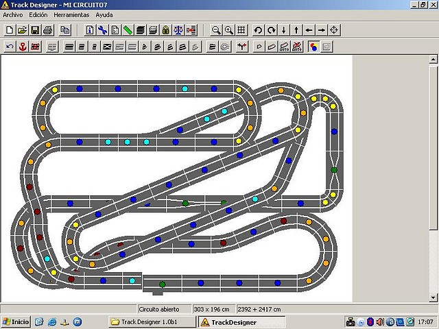The height and width of the screenshot is (329, 439).
Task: Click the flag-shaped track piece icon
Action: point(212,47)
